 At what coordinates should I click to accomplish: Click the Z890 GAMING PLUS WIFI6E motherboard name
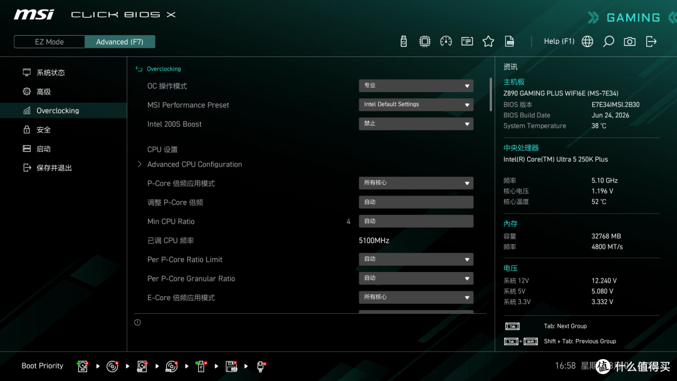click(x=560, y=93)
